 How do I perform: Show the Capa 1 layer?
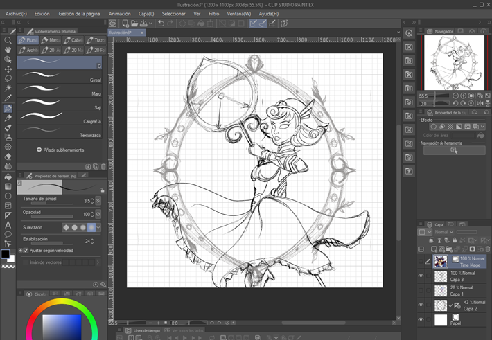pyautogui.click(x=421, y=290)
